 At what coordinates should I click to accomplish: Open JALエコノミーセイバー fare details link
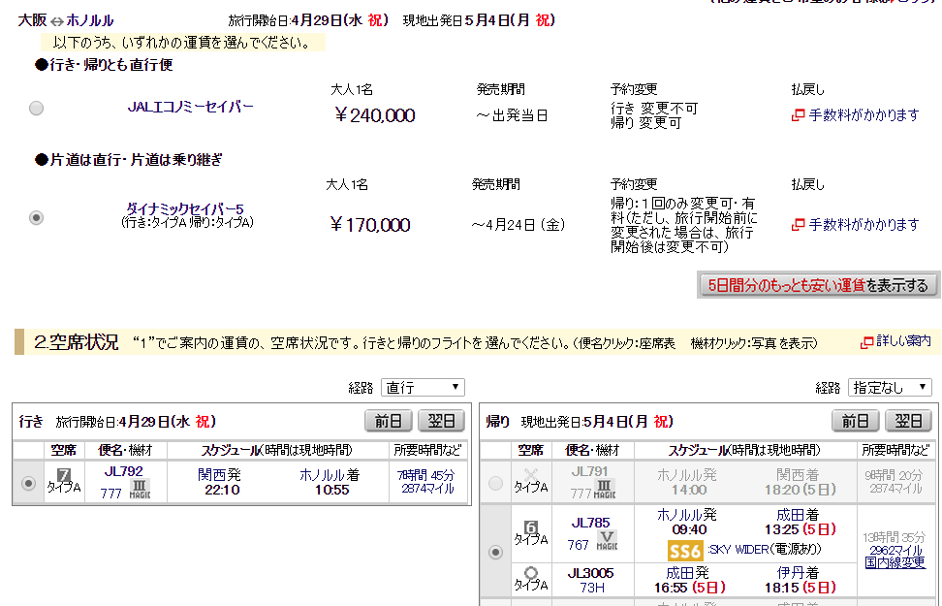pyautogui.click(x=191, y=107)
